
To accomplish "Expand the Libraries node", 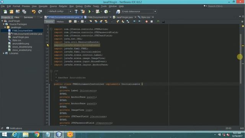I will click(x=4, y=53).
